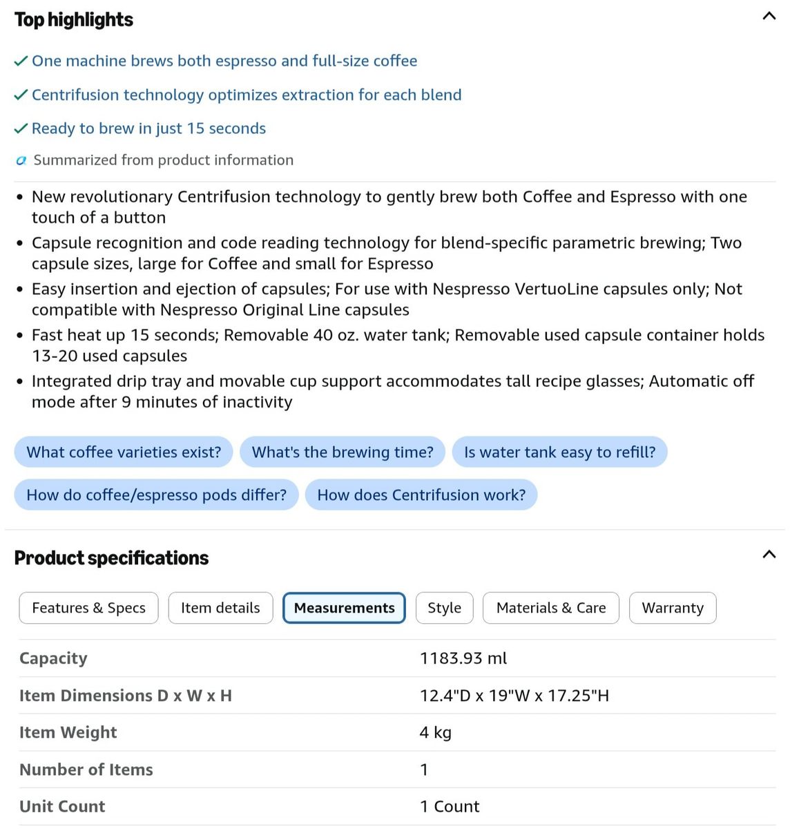Viewport: 790px width, 829px height.
Task: Ask 'Is water tank easy to refill?'
Action: (559, 452)
